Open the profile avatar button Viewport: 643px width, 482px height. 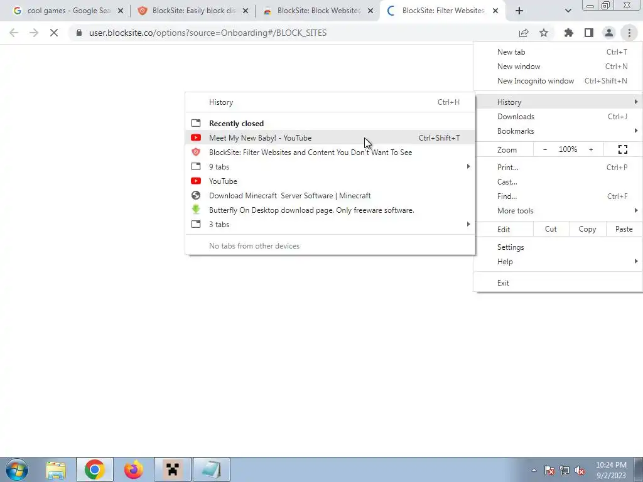coord(609,33)
